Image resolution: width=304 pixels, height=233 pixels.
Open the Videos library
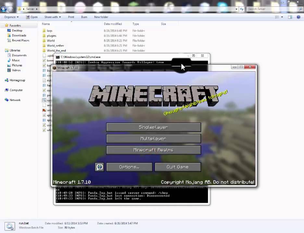click(x=16, y=70)
